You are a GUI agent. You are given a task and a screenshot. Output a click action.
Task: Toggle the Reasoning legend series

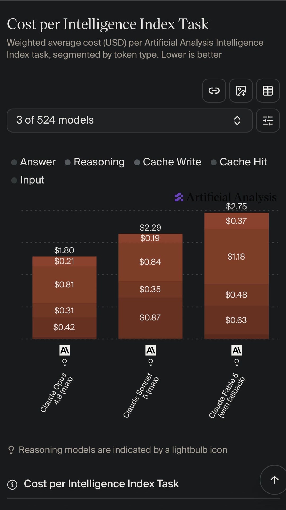click(95, 162)
